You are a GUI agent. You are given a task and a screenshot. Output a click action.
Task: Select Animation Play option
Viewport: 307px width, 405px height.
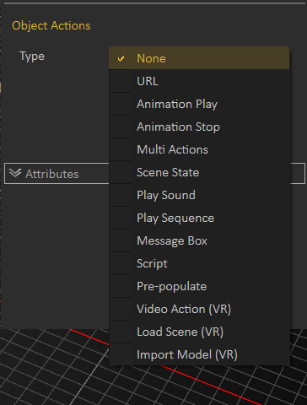click(x=199, y=104)
